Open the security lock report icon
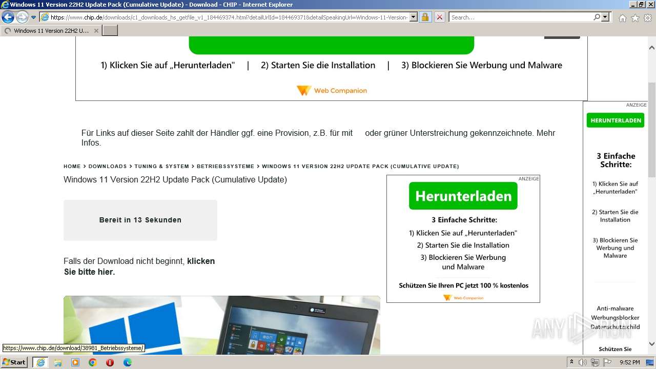656x369 pixels. 425,17
